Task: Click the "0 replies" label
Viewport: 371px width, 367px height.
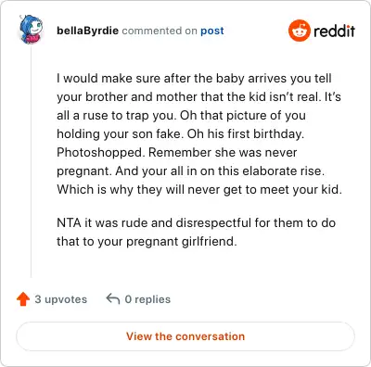Action: pos(147,299)
